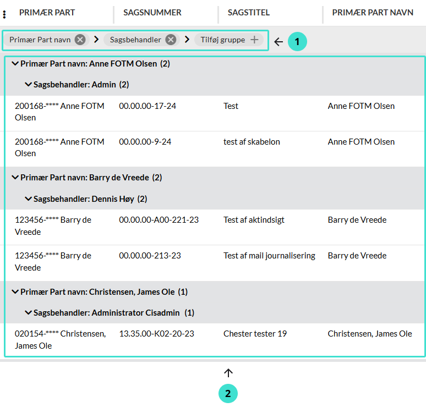
Task: Select the Primær Part navn group chip
Action: point(40,40)
